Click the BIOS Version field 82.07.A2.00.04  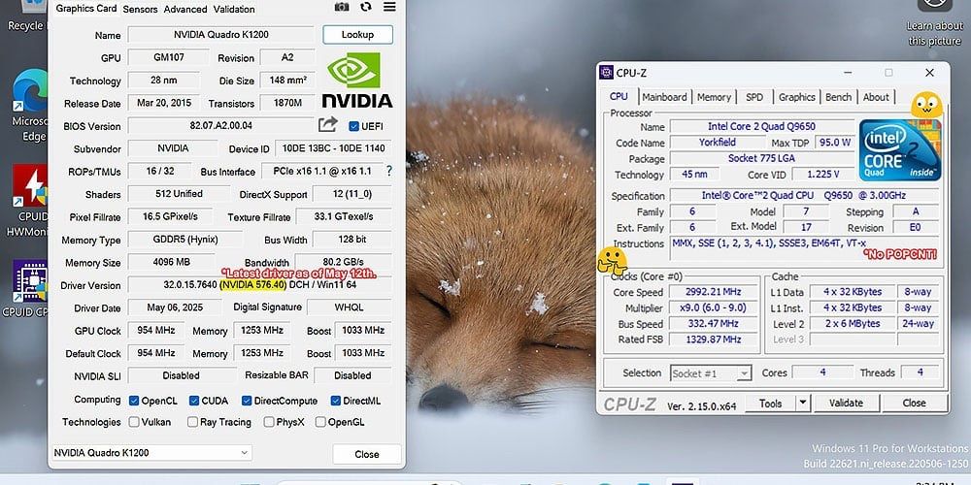click(221, 125)
